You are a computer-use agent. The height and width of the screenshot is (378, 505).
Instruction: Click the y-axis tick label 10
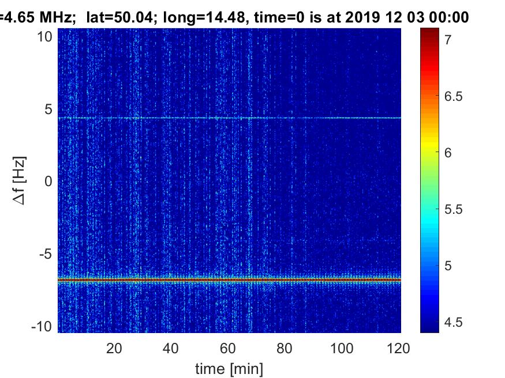pyautogui.click(x=44, y=37)
